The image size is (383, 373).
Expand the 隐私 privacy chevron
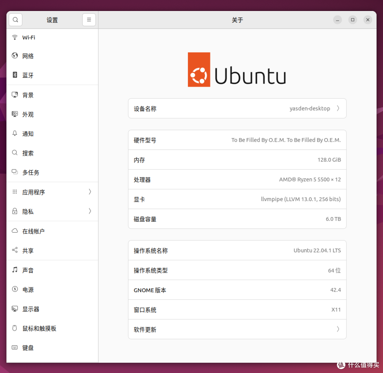point(90,211)
